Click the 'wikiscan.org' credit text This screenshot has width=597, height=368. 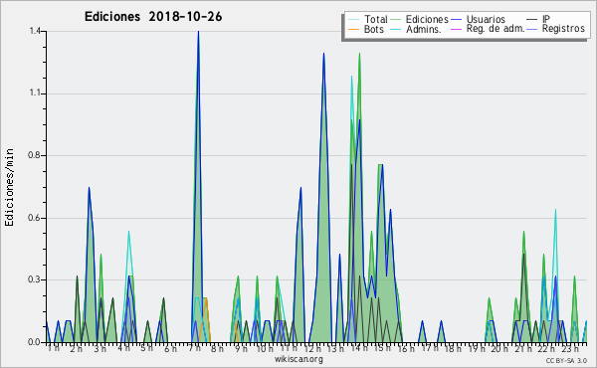(298, 359)
